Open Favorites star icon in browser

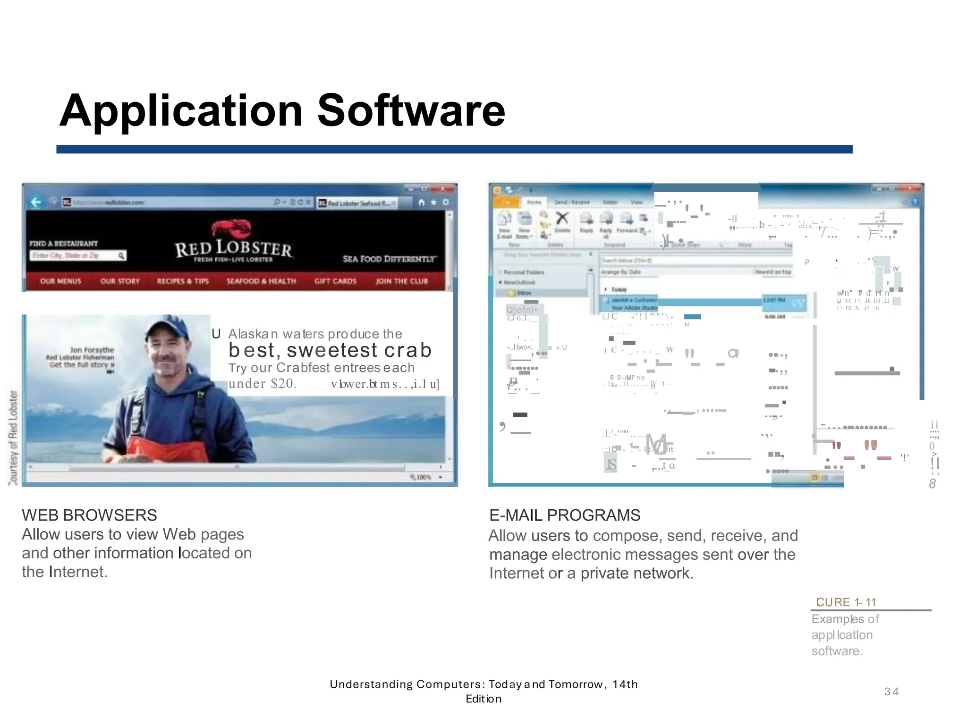click(433, 202)
